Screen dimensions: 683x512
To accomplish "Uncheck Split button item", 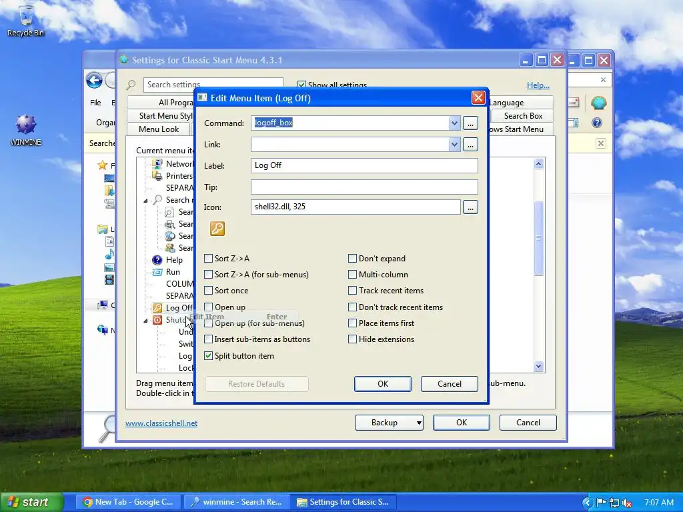I will click(208, 356).
